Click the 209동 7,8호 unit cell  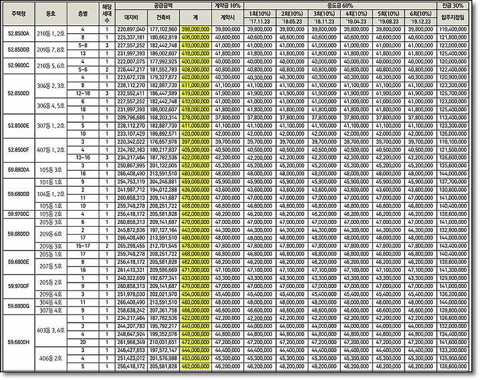click(x=51, y=49)
